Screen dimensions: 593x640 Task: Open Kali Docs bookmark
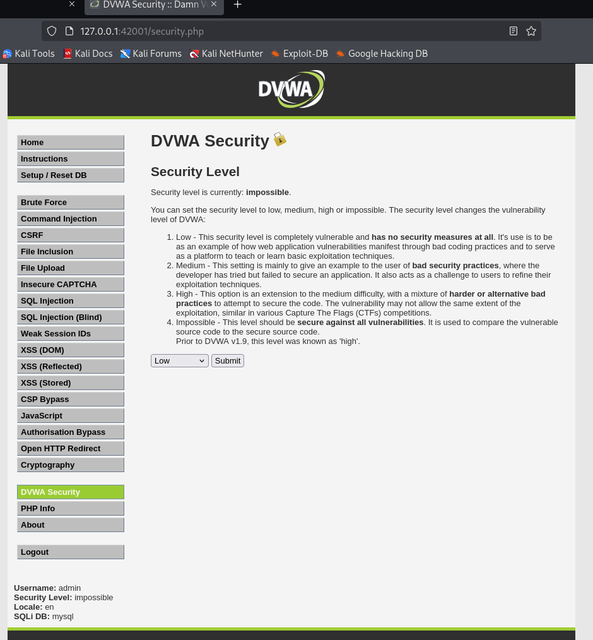[88, 54]
